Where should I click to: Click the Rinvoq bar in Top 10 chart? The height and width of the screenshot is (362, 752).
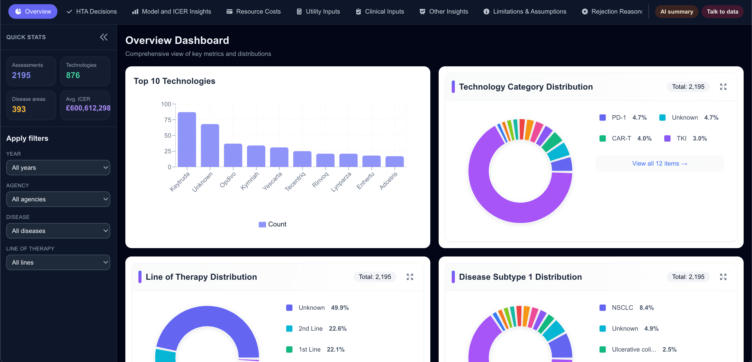click(325, 160)
